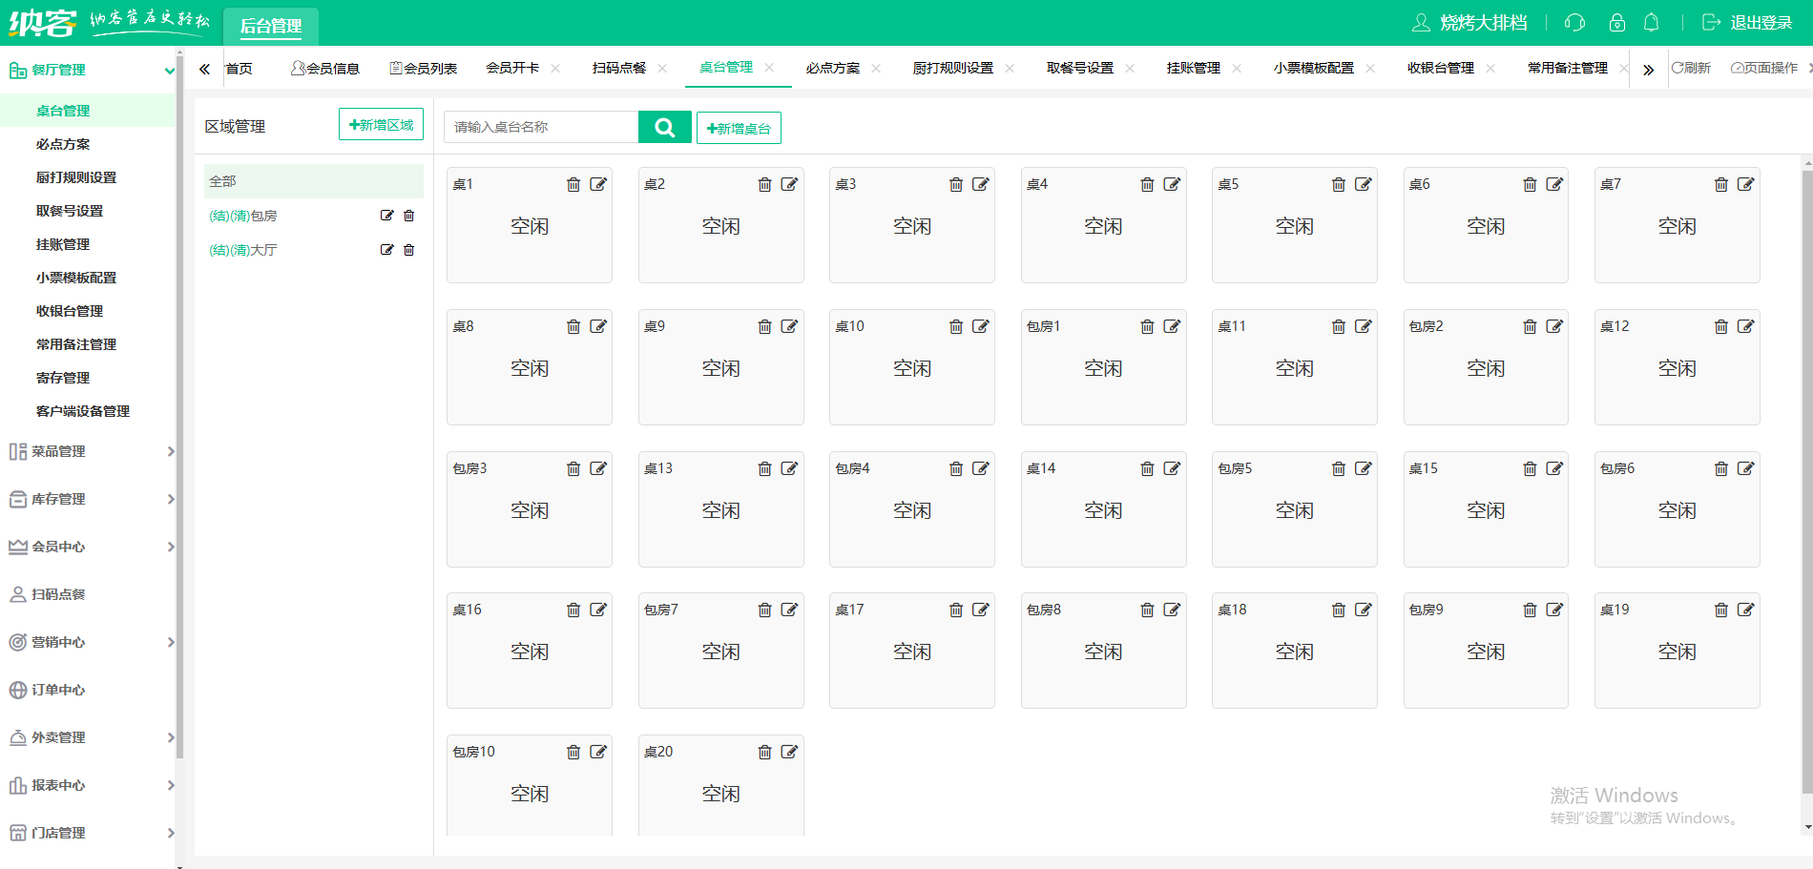The height and width of the screenshot is (869, 1813).
Task: Click the customer service headset icon
Action: (1575, 23)
